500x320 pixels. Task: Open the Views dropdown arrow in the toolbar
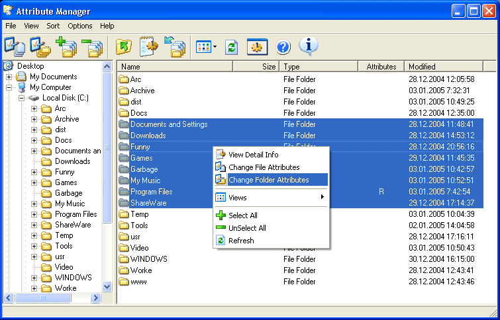tap(215, 47)
